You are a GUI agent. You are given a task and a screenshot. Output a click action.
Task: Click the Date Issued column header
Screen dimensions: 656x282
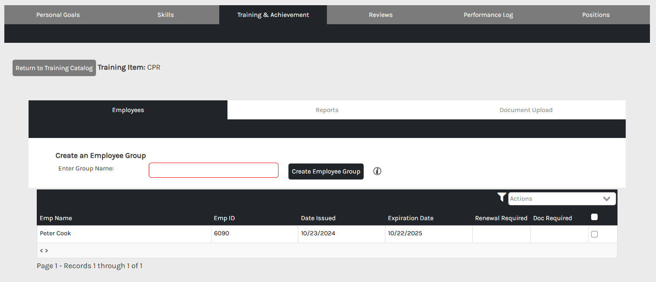(318, 218)
